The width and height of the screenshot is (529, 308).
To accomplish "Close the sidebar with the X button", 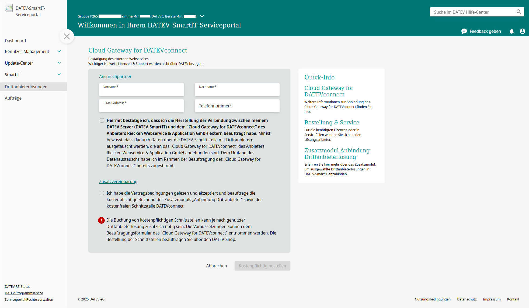I will (x=67, y=36).
